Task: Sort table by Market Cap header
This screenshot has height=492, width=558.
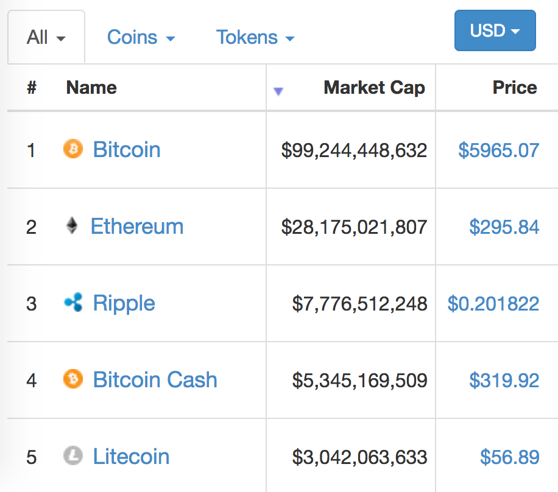Action: pos(375,88)
